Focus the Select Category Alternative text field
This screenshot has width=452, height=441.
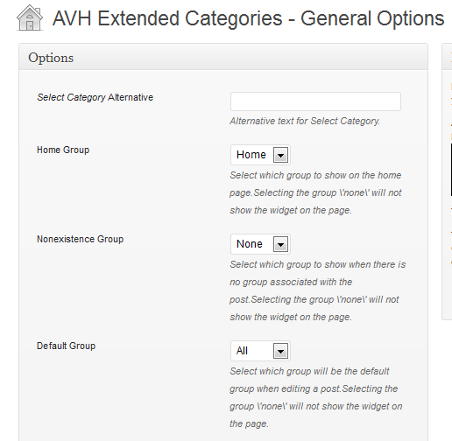pos(315,101)
